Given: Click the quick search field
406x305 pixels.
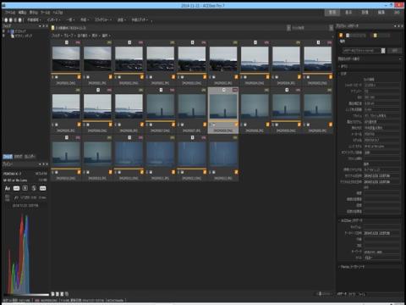Looking at the screenshot, I should (x=310, y=28).
